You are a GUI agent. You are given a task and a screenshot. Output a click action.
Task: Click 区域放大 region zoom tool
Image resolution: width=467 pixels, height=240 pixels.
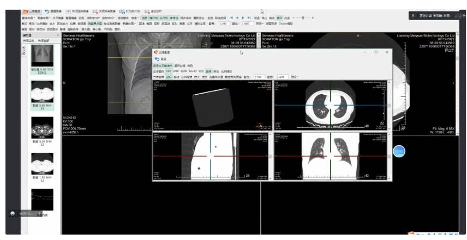pyautogui.click(x=63, y=23)
